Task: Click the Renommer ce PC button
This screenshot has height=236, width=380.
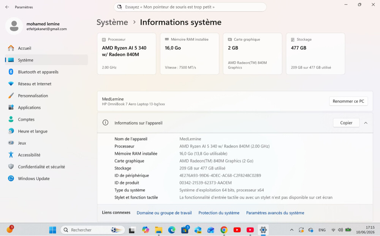Action: [x=348, y=101]
